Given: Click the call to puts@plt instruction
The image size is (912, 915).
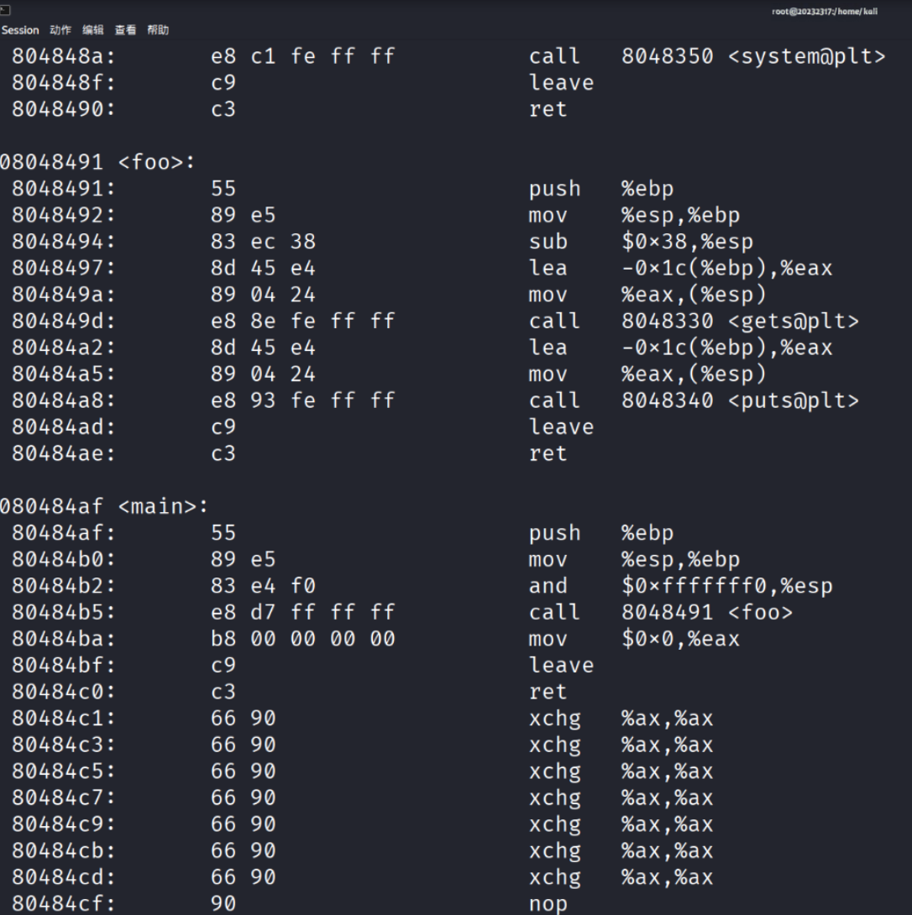Looking at the screenshot, I should click(x=694, y=400).
